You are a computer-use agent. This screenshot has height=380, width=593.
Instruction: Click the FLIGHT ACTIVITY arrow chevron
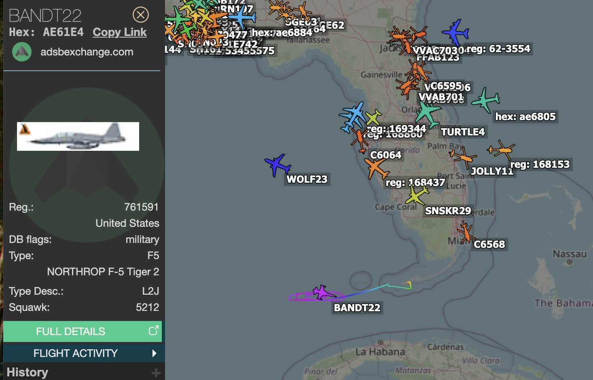(x=154, y=353)
